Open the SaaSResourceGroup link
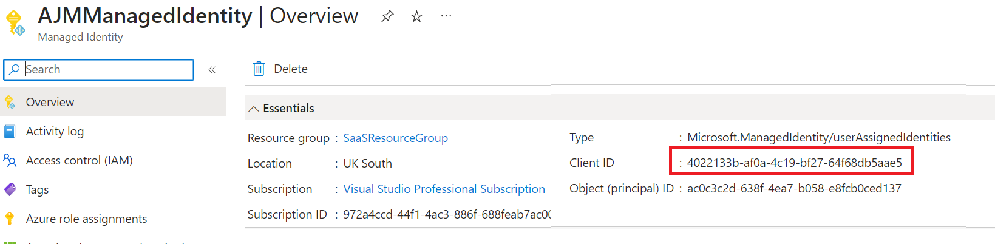This screenshot has height=244, width=995. (x=395, y=138)
